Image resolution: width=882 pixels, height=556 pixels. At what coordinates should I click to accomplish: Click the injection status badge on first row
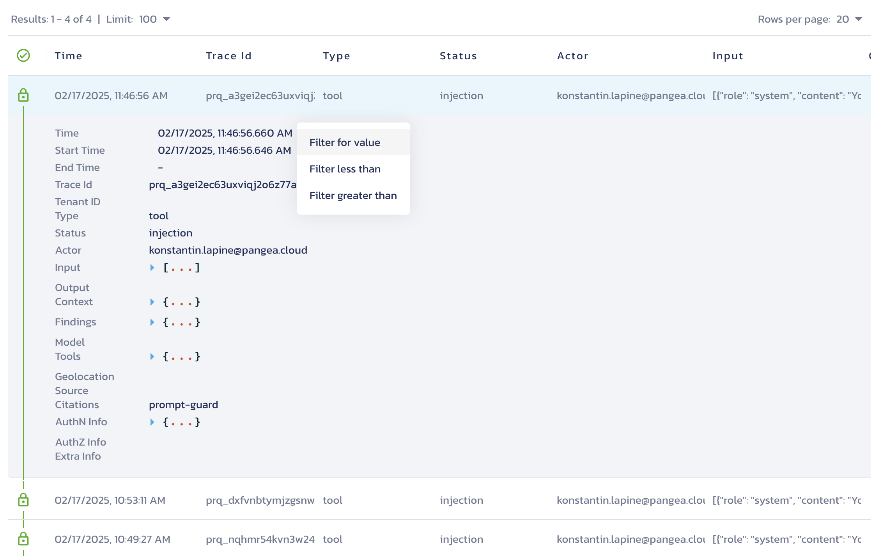click(x=461, y=95)
